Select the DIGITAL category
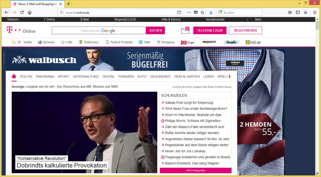 tap(108, 76)
